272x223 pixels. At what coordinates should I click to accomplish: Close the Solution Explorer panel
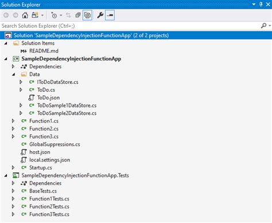(x=268, y=5)
